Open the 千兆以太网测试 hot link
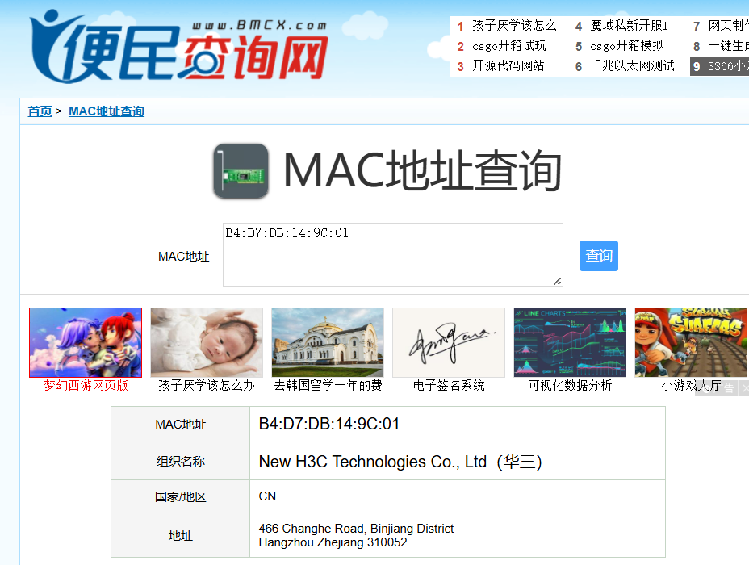Screen dimensions: 749x565 (632, 66)
